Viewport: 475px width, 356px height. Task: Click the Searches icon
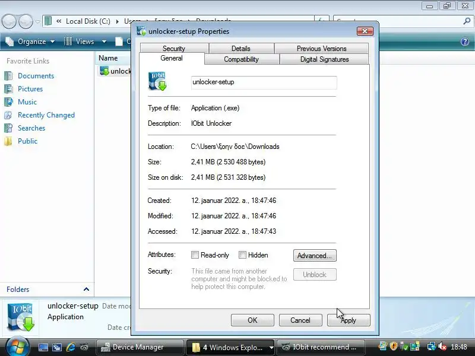(x=8, y=128)
